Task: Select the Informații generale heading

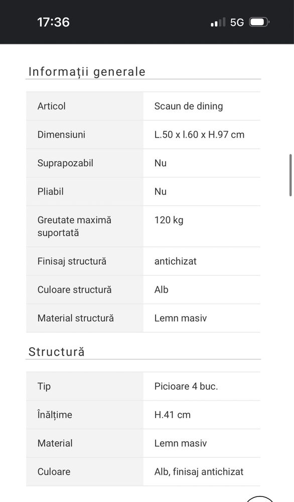Action: pyautogui.click(x=87, y=71)
